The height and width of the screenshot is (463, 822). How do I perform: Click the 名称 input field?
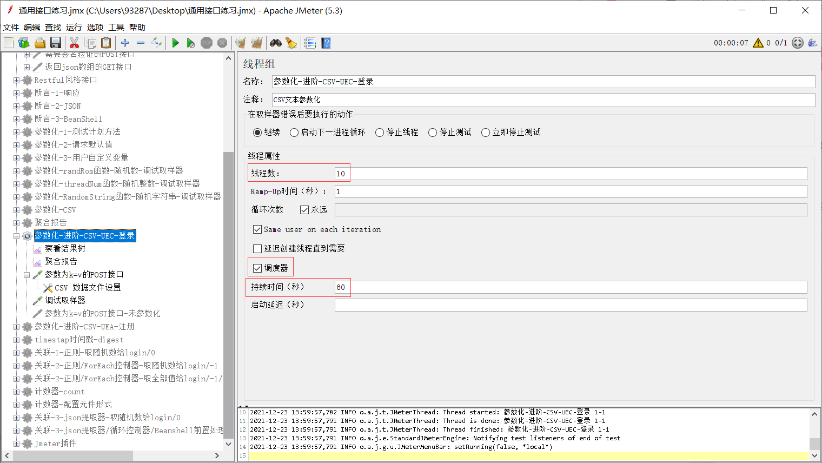pyautogui.click(x=543, y=82)
